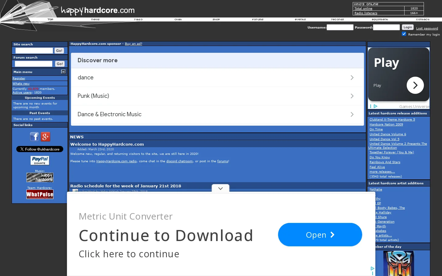Click the Login button
The height and width of the screenshot is (276, 442).
(x=408, y=27)
